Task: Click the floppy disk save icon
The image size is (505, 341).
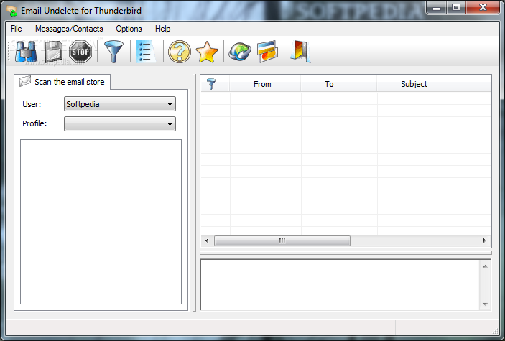Action: coord(53,52)
